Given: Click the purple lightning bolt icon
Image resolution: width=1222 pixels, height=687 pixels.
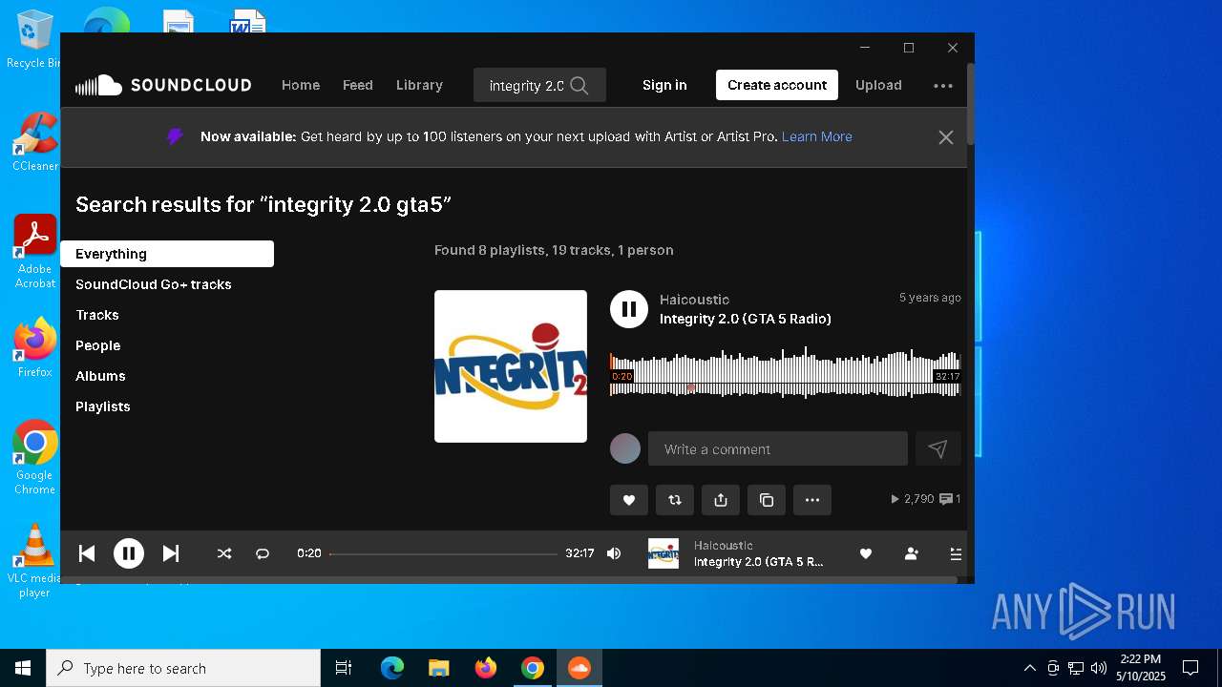Looking at the screenshot, I should point(175,136).
